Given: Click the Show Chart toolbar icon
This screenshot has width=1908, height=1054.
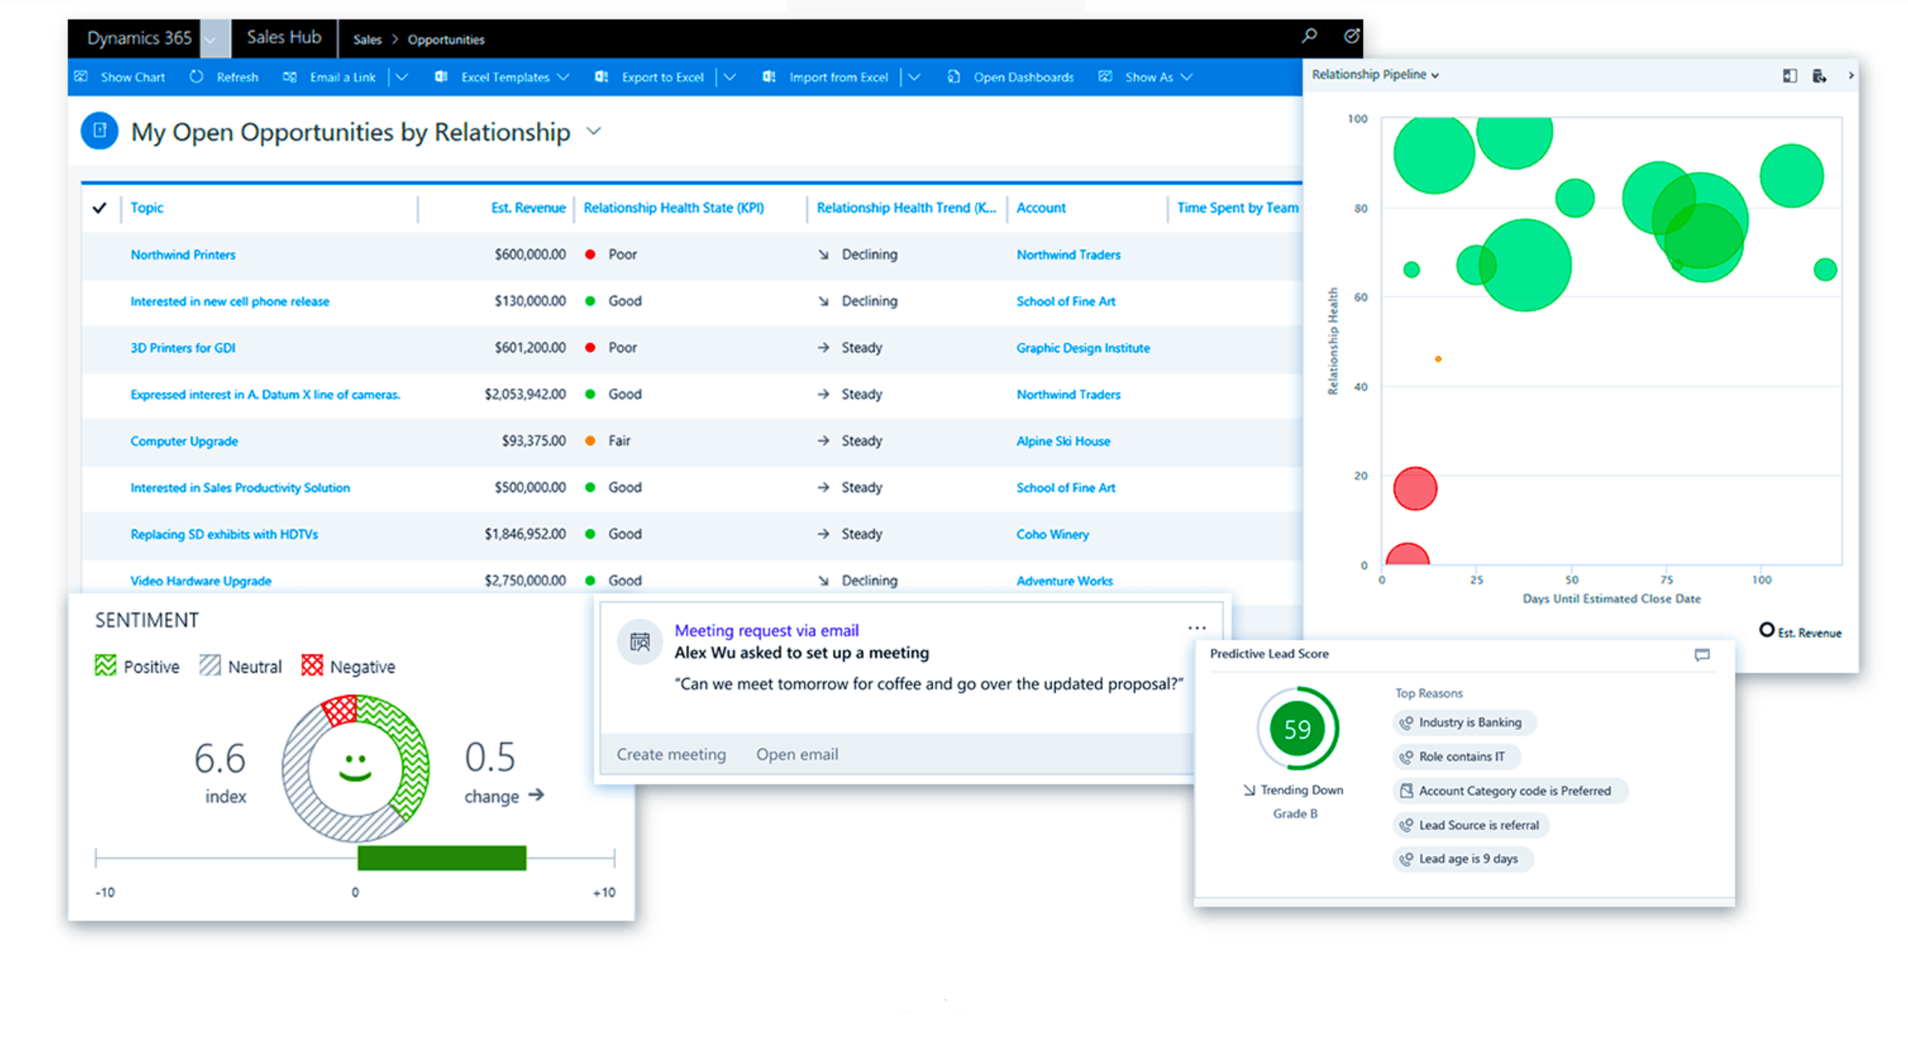Looking at the screenshot, I should click(x=82, y=76).
